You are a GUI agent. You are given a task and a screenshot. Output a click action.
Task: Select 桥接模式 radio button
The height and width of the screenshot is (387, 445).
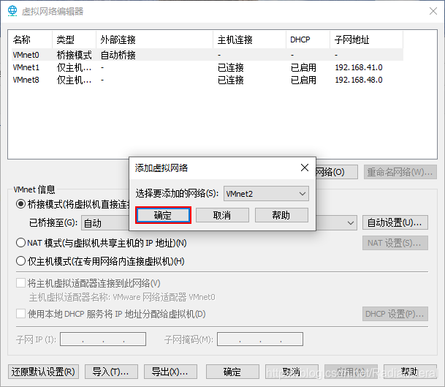coord(20,204)
